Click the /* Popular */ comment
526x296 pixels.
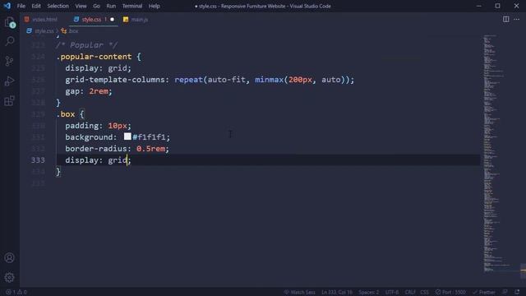tap(86, 45)
